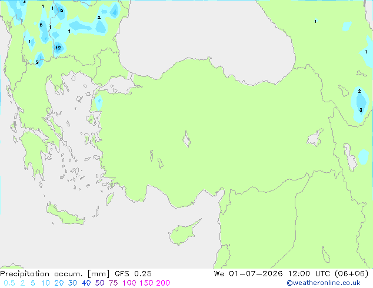Click the island of Crete on map
The height and width of the screenshot is (288, 373).
click(x=65, y=215)
